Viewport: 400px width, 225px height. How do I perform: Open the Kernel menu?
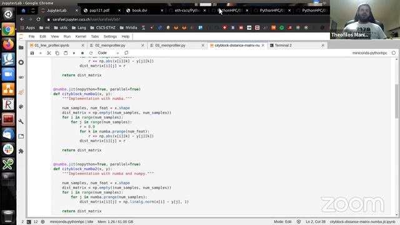click(81, 36)
